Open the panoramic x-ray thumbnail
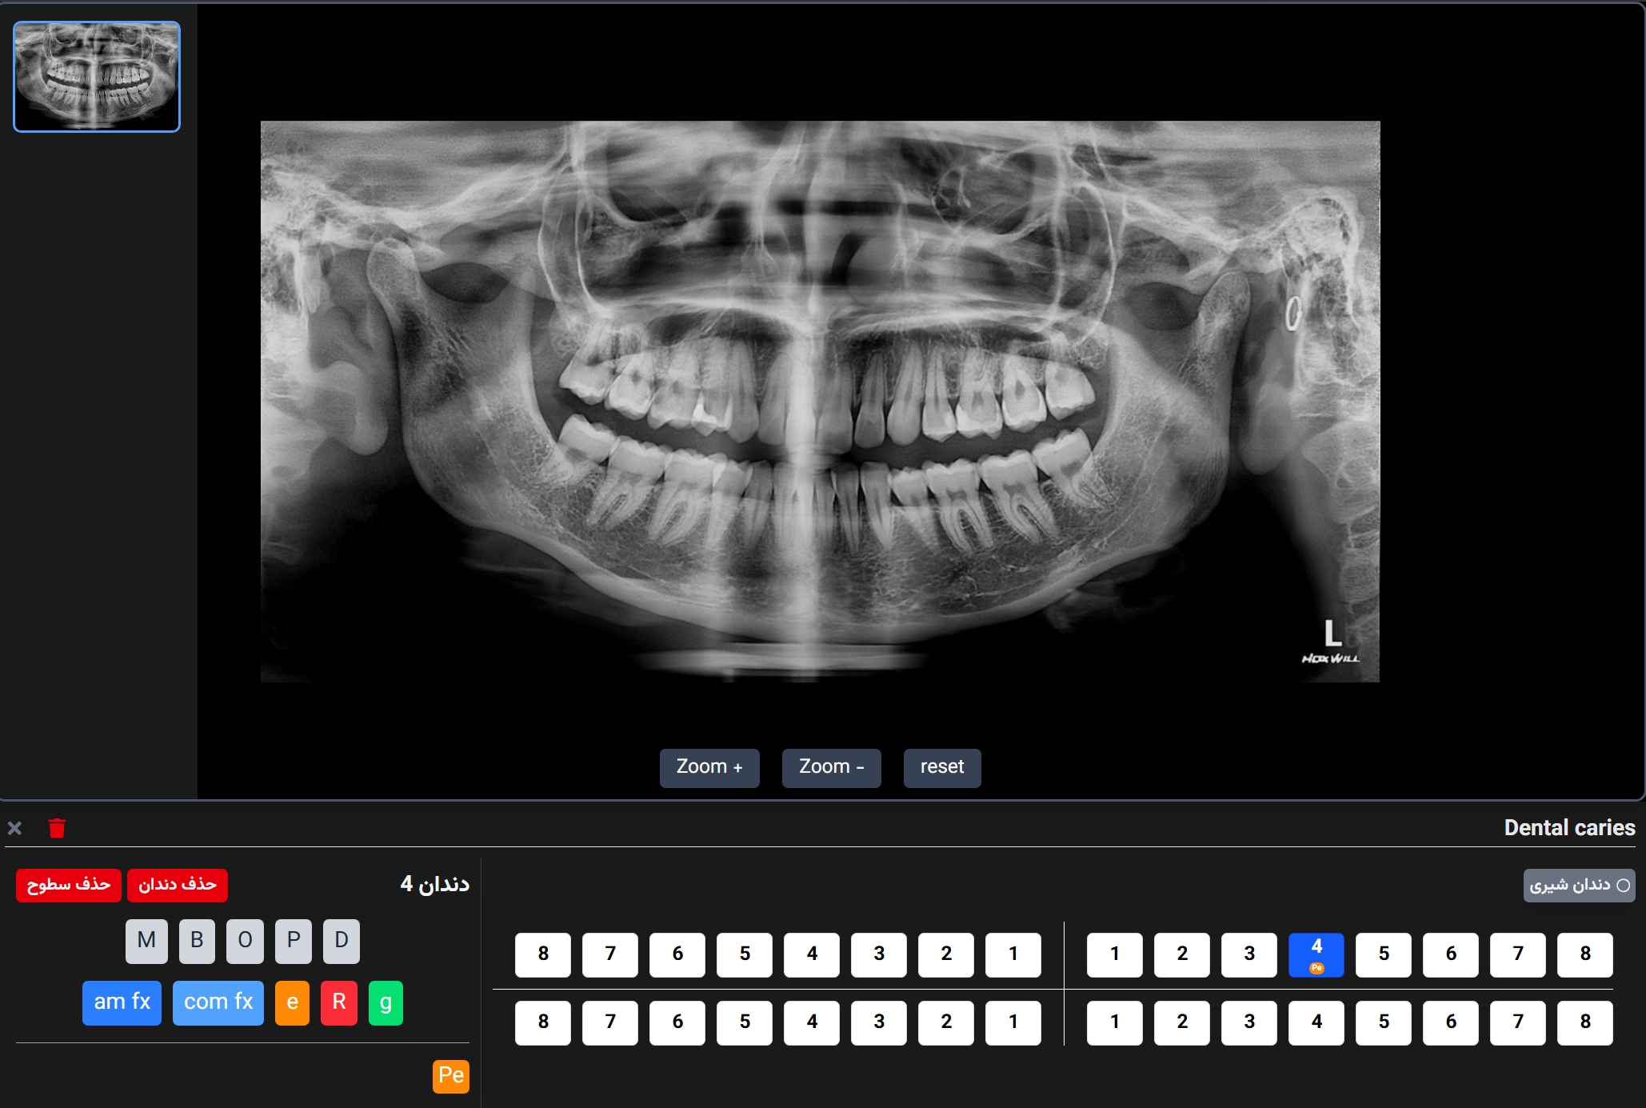The image size is (1646, 1108). [97, 77]
